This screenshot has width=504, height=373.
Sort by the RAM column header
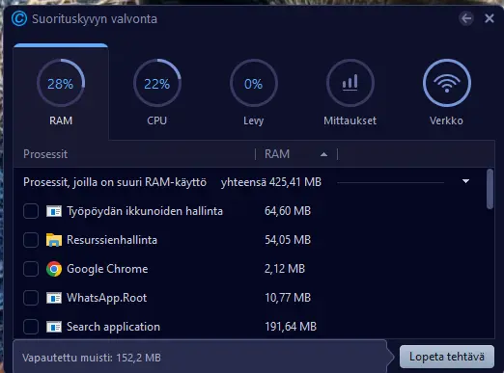277,154
